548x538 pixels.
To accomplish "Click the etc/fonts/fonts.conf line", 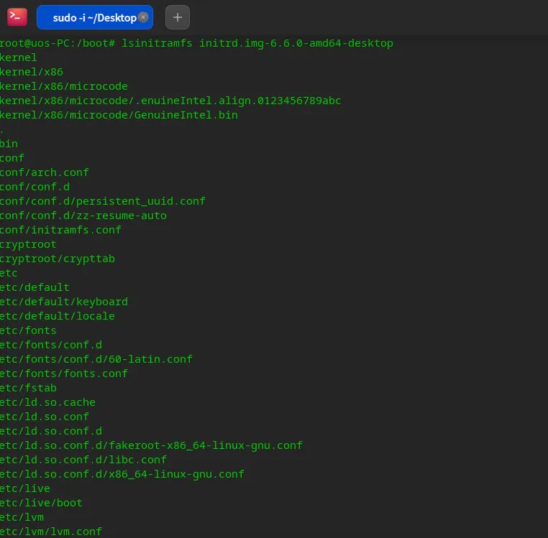I will pos(64,374).
